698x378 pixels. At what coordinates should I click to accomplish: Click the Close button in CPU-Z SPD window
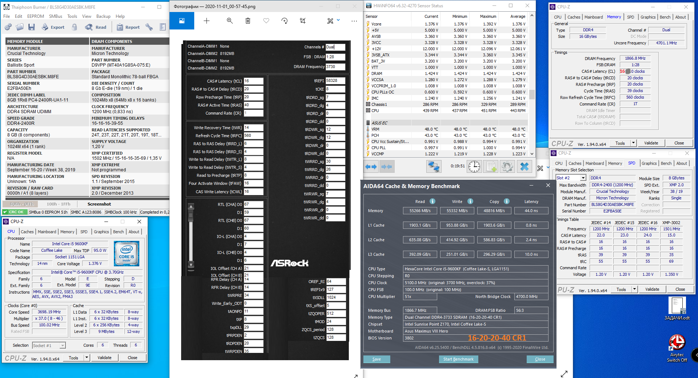[680, 289]
